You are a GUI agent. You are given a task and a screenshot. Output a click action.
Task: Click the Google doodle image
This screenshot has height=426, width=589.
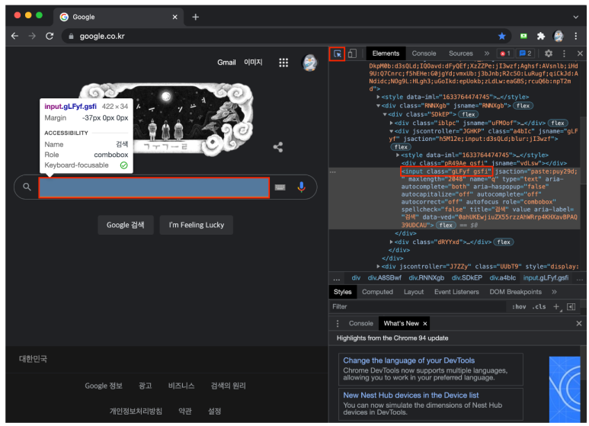coord(166,118)
